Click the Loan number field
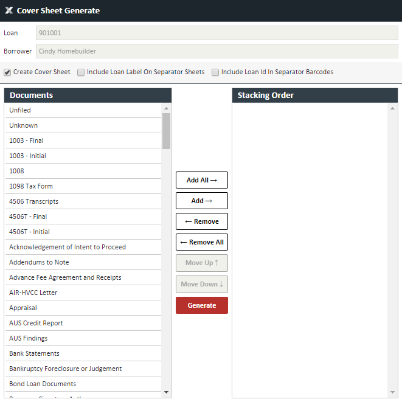The width and height of the screenshot is (402, 402). tap(217, 33)
